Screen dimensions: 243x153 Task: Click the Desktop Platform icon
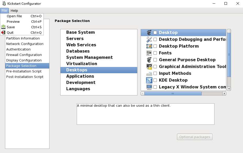149,46
